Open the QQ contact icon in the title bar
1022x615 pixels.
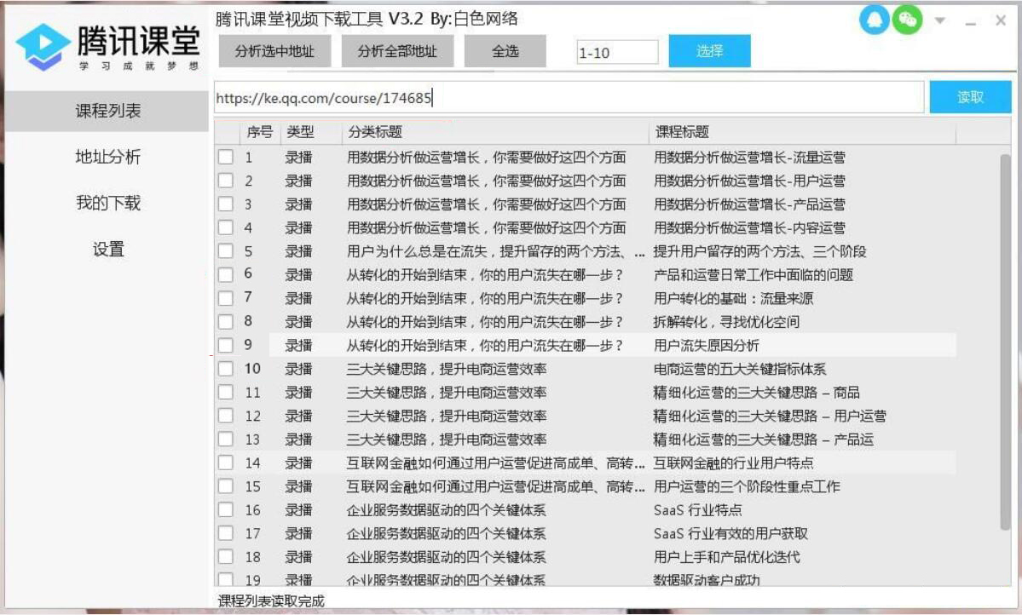875,20
